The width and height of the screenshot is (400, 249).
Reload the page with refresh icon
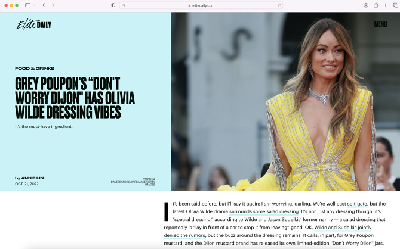pyautogui.click(x=279, y=5)
